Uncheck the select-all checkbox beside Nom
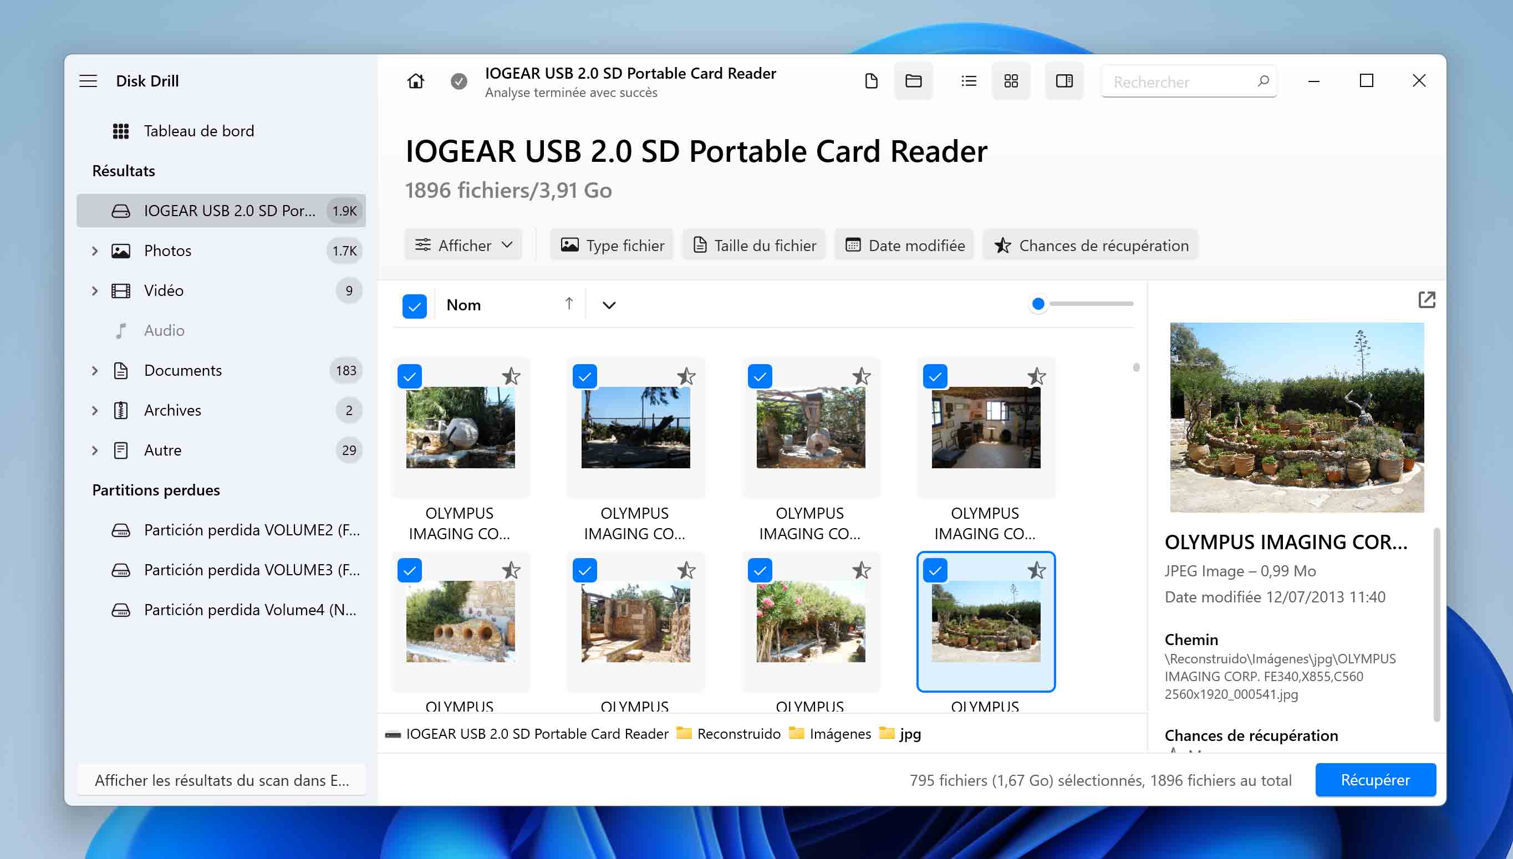This screenshot has width=1513, height=859. [x=414, y=305]
